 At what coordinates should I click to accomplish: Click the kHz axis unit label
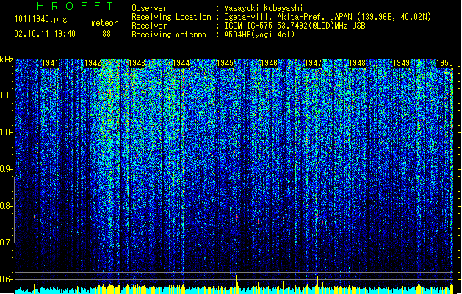(7, 60)
